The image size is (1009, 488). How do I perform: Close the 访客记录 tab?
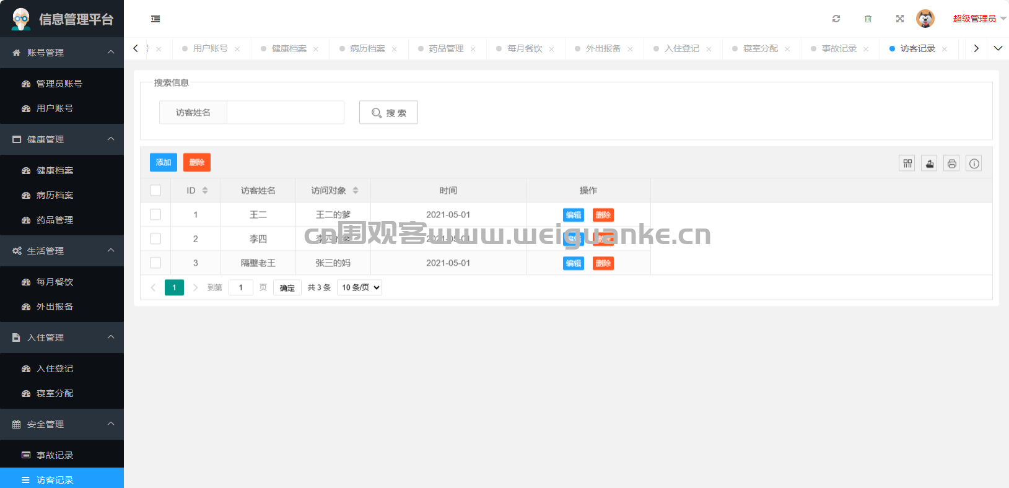point(945,49)
